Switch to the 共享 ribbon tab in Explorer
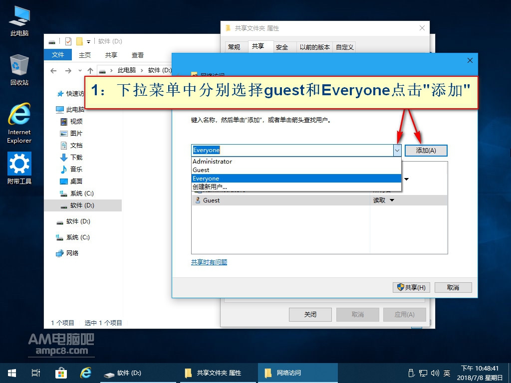This screenshot has width=511, height=383. tap(111, 55)
